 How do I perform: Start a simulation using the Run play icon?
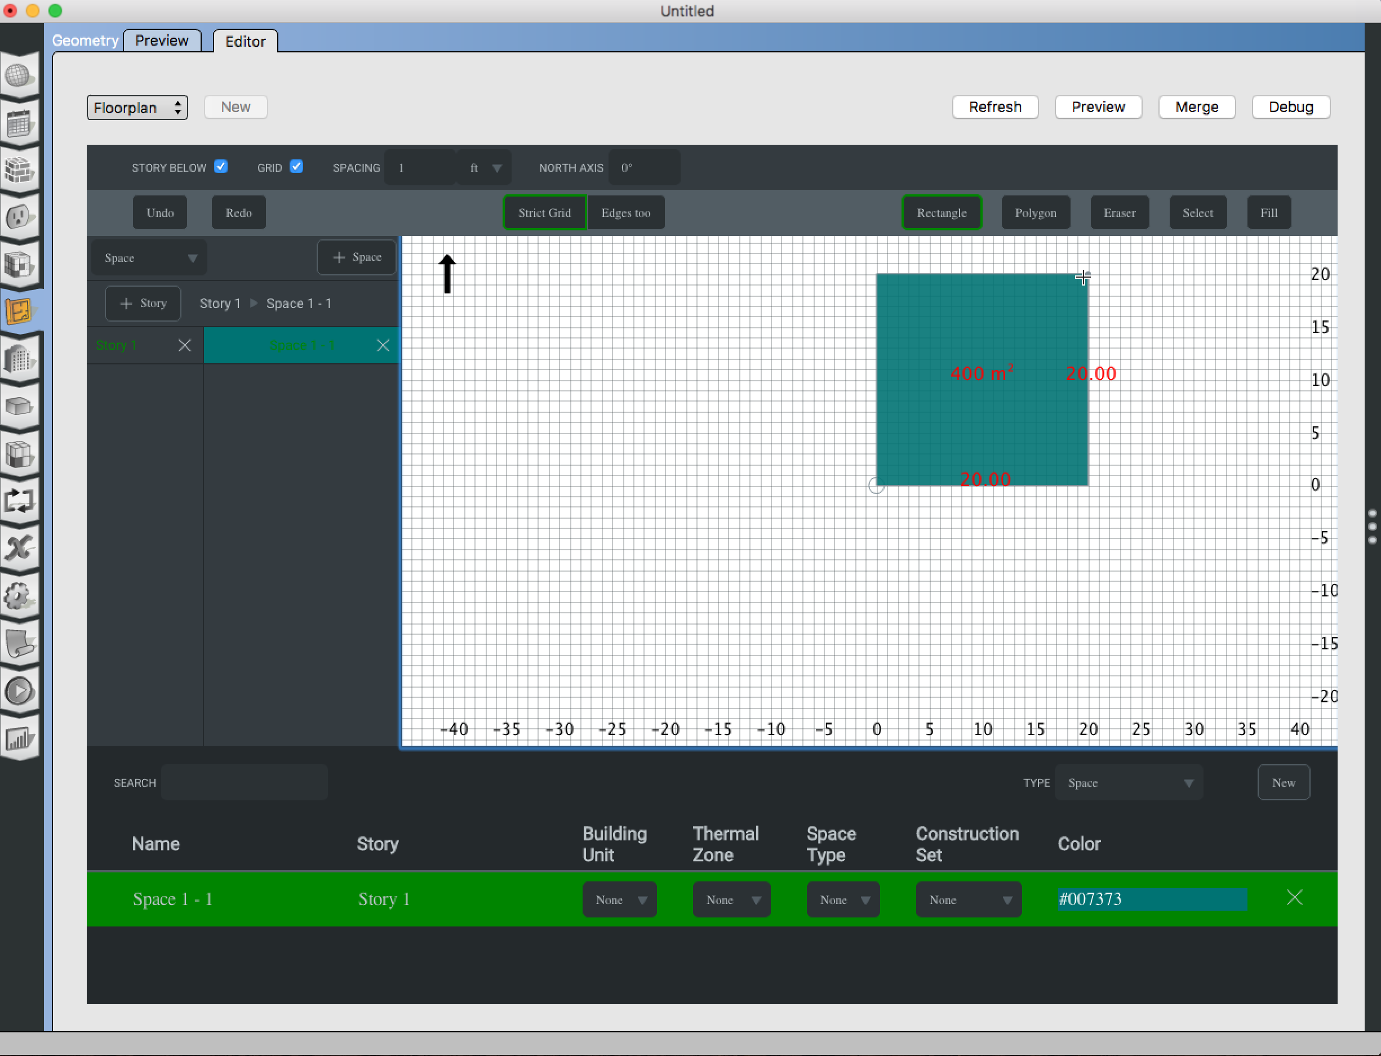coord(21,690)
